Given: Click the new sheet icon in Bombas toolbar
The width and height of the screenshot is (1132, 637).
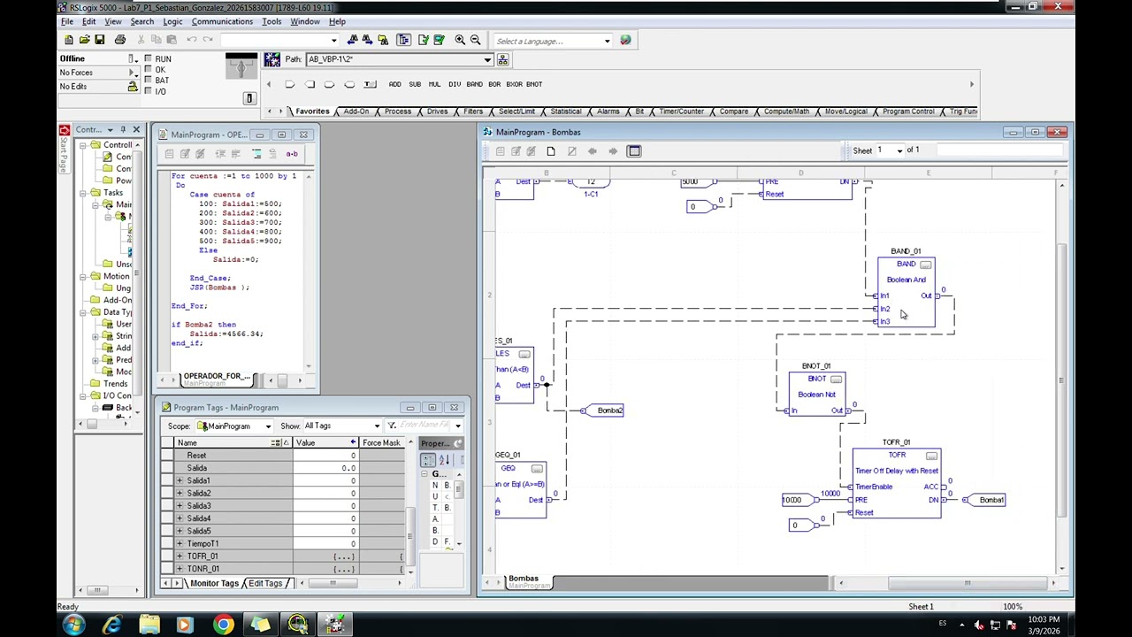Looking at the screenshot, I should [551, 151].
